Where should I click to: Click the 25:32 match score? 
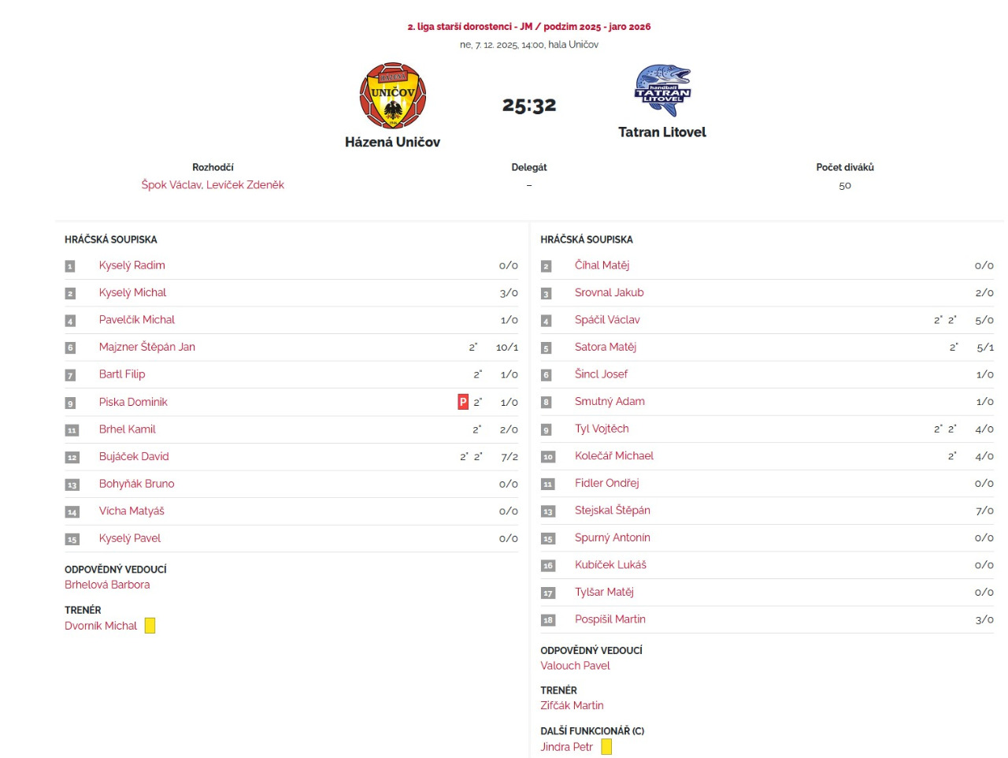529,105
